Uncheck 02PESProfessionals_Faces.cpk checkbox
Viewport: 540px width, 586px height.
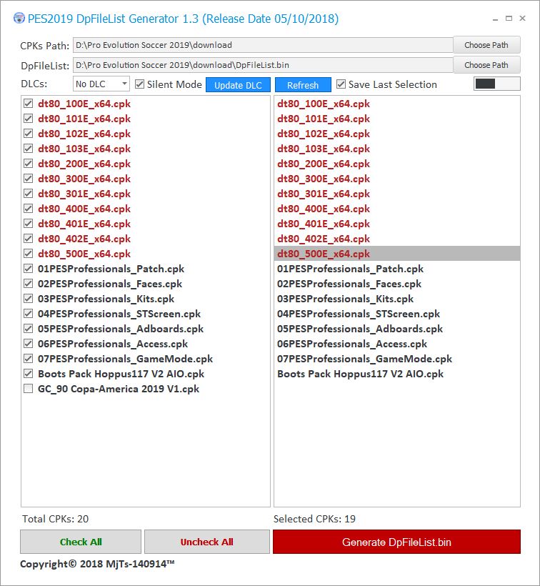click(29, 284)
